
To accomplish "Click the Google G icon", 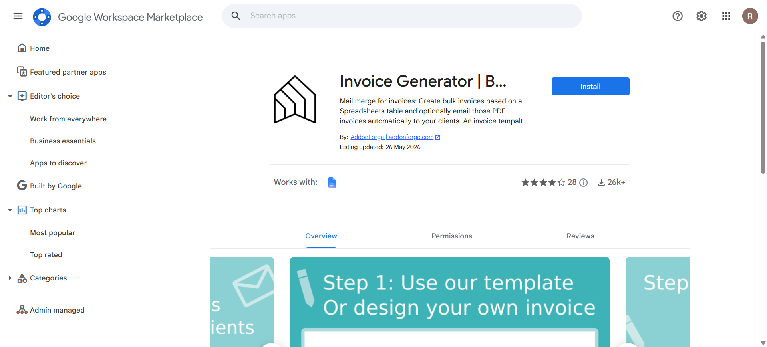I will click(22, 186).
